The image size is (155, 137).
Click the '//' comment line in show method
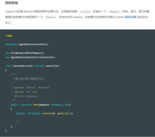tap(18, 122)
